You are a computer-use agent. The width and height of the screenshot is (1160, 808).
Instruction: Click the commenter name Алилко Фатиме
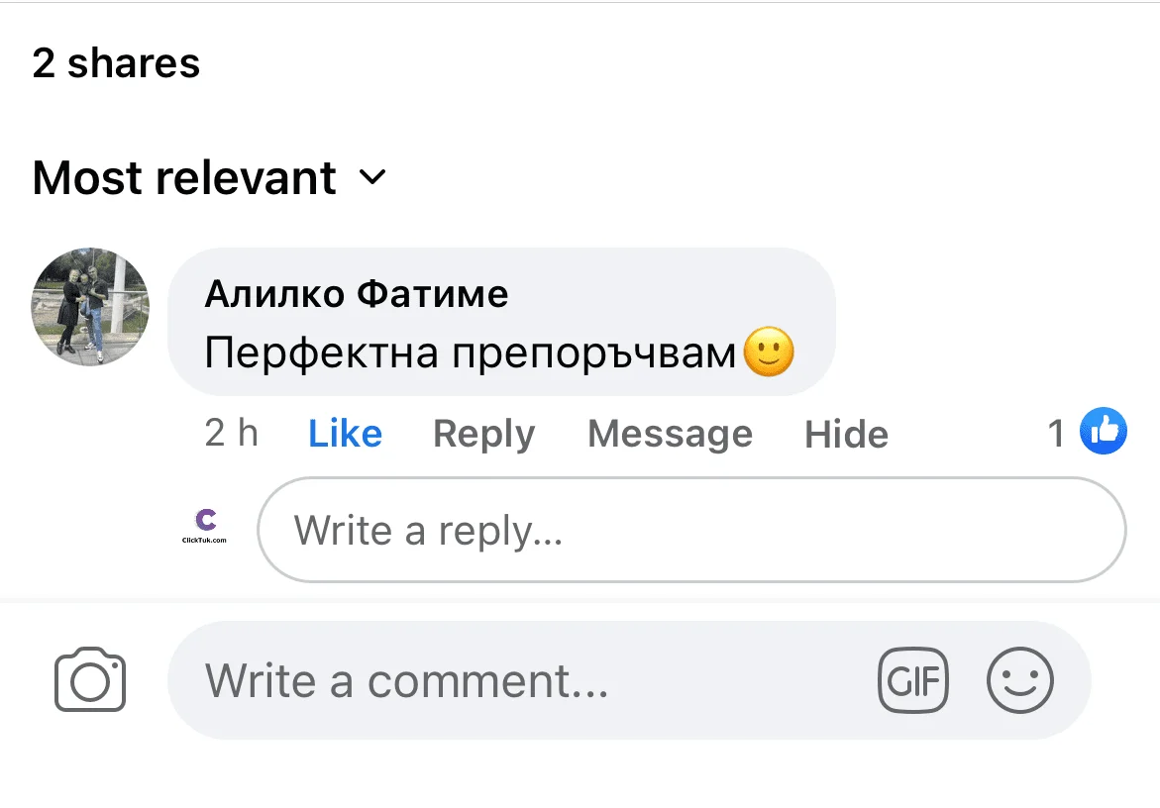356,294
